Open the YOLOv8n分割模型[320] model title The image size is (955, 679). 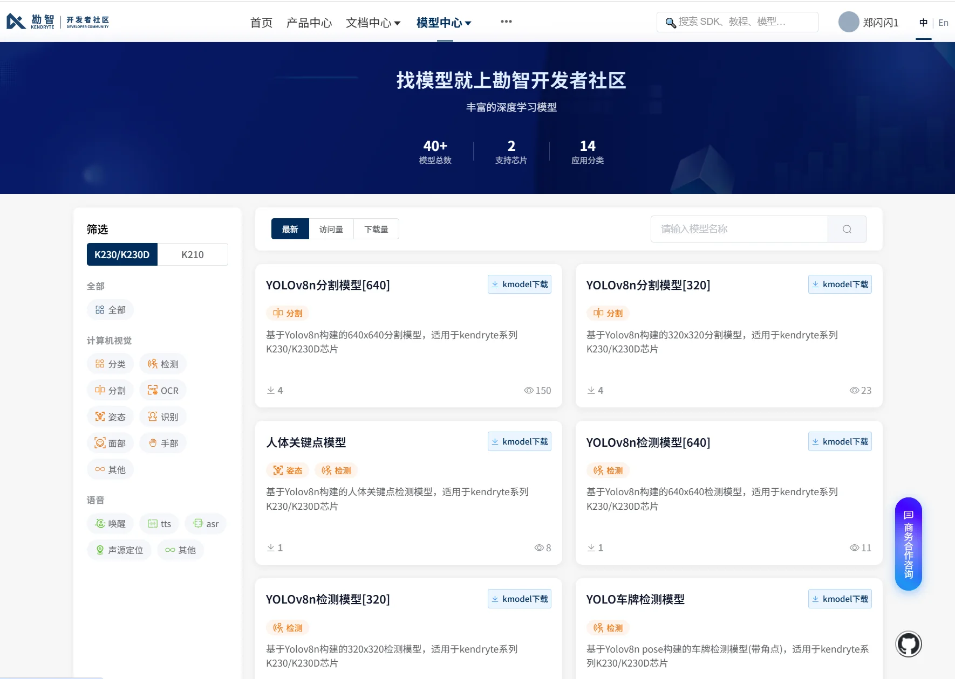[x=648, y=285]
